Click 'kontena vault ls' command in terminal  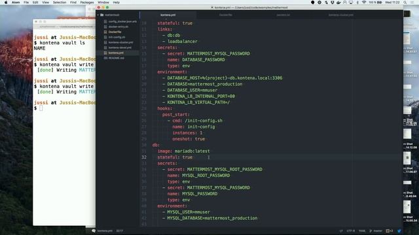point(62,43)
